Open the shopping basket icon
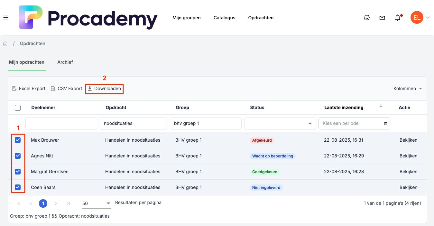 pyautogui.click(x=367, y=18)
